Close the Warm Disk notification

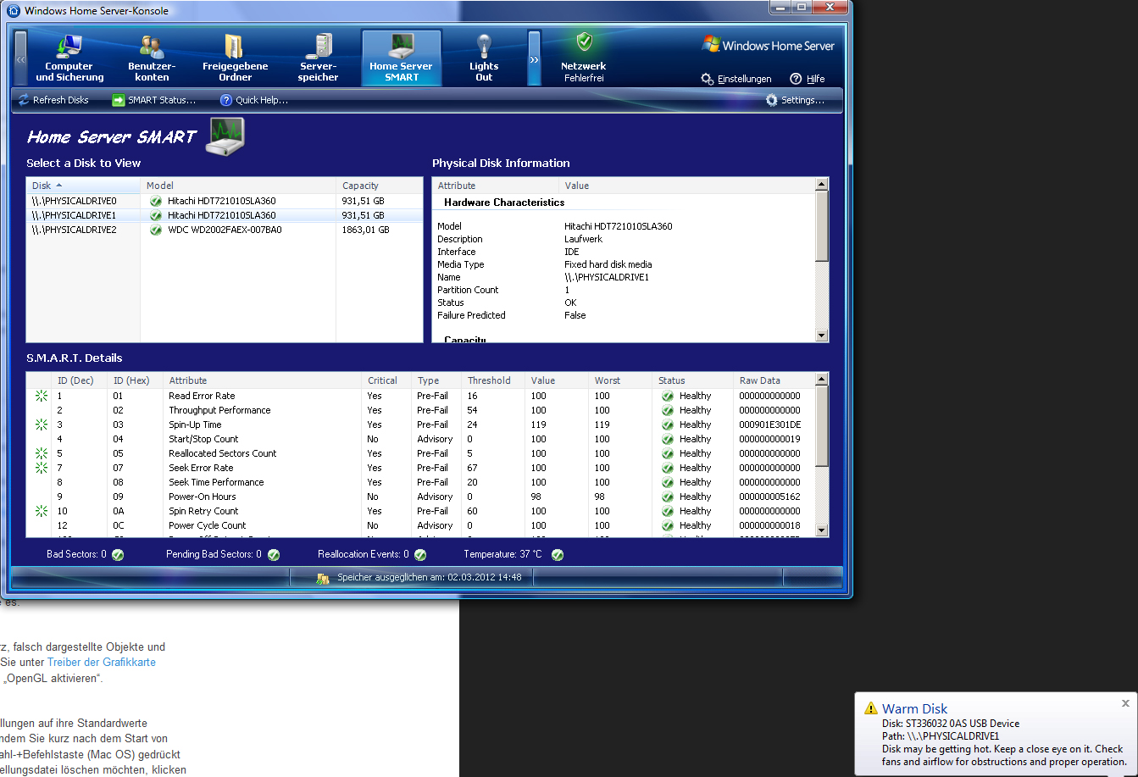pos(1125,703)
